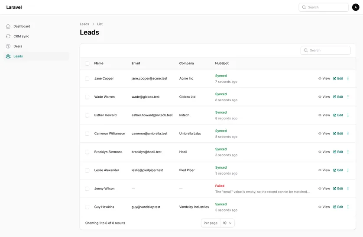Open actions menu for Jenny Wilson
363x237 pixels.
pyautogui.click(x=348, y=189)
